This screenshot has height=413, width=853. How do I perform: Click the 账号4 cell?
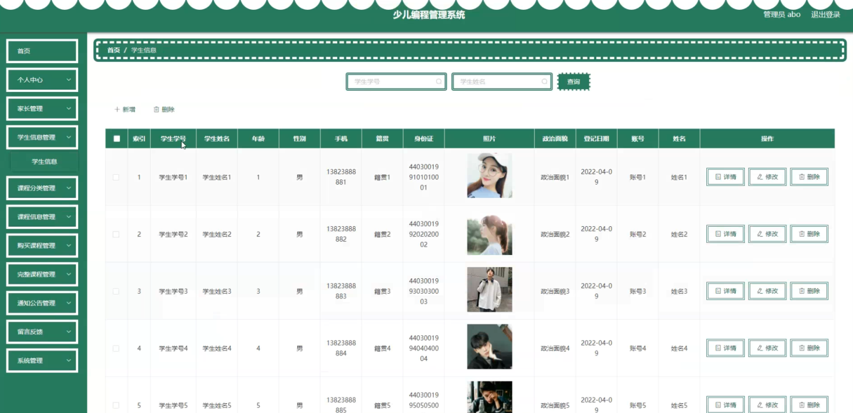(x=637, y=348)
